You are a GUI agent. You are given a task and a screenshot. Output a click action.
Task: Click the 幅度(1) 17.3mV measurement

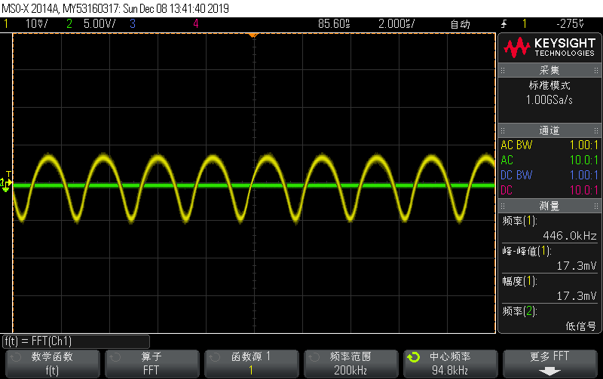(549, 289)
